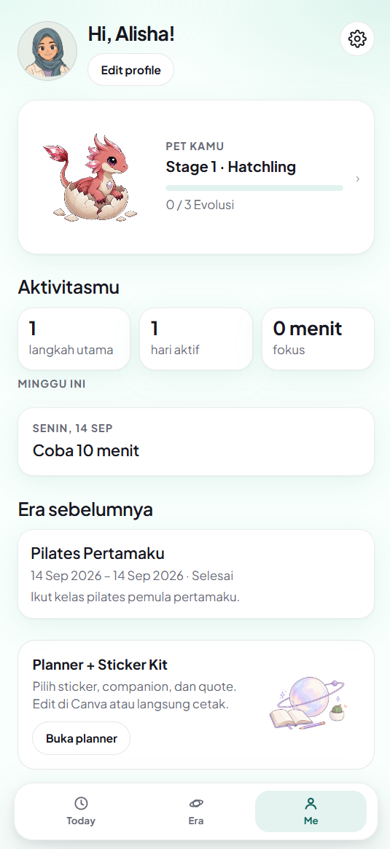Select the langkah utama stat card
Screen dimensions: 390x849
pyautogui.click(x=74, y=339)
